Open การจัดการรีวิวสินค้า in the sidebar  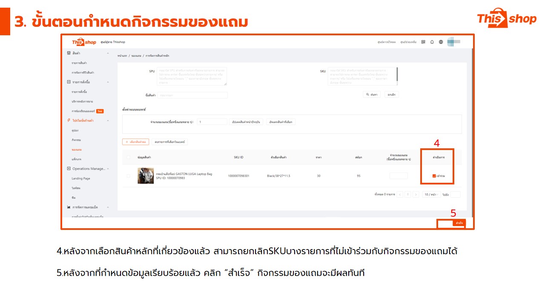(x=83, y=73)
